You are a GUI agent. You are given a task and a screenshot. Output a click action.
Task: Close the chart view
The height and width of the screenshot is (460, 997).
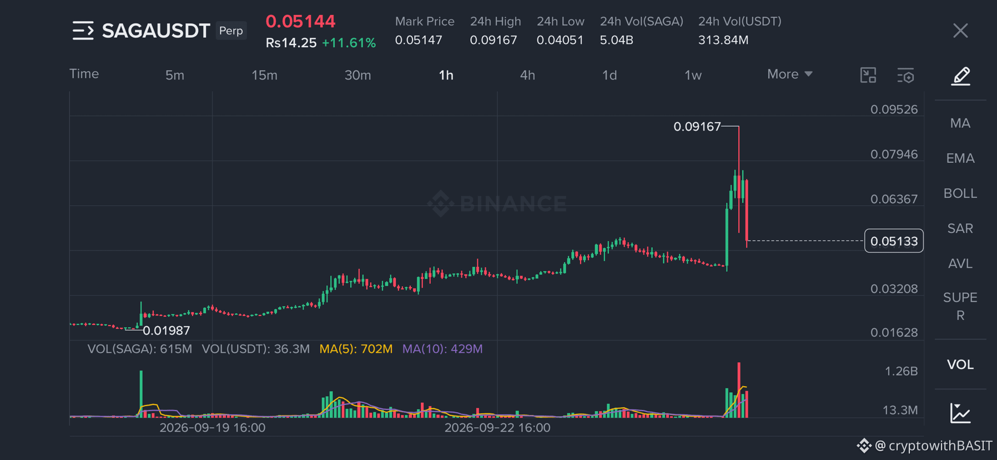pos(960,31)
